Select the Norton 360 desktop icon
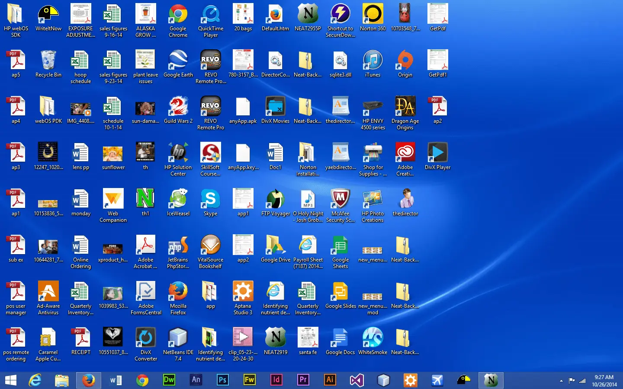The height and width of the screenshot is (389, 623). tap(373, 15)
